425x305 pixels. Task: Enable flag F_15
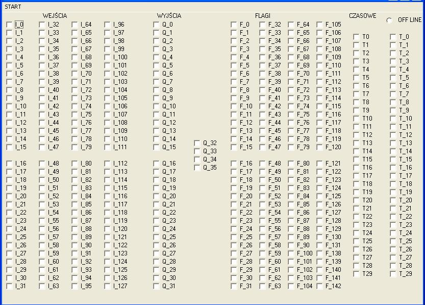(x=234, y=147)
